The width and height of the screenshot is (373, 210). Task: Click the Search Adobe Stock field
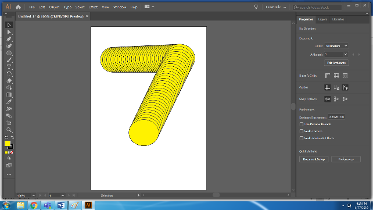[317, 8]
